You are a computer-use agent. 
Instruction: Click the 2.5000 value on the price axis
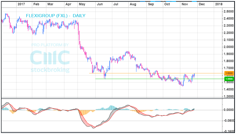point(229,11)
